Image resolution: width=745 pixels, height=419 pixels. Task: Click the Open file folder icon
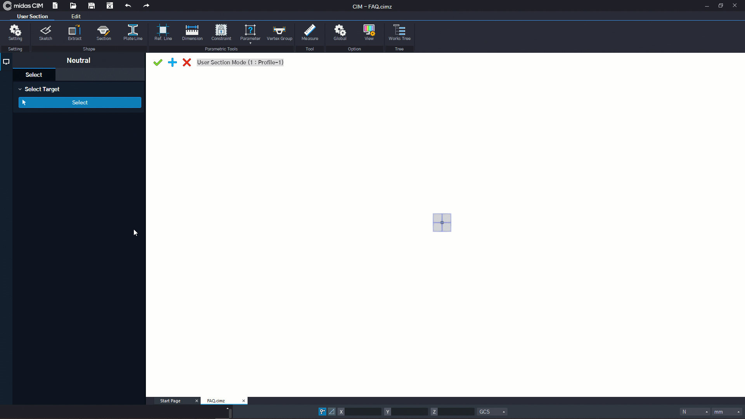pos(73,6)
